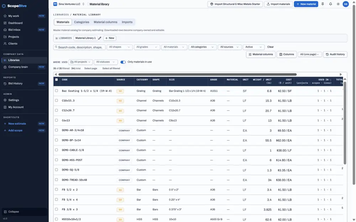Viewport: 356px width, 222px height.
Task: Open the pin icon in top bar
Action: 323,4
